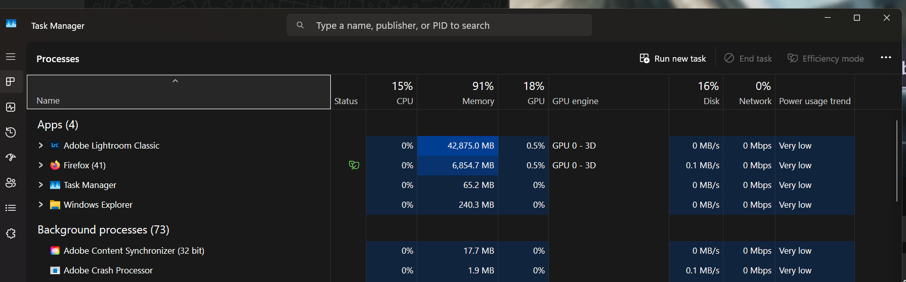The image size is (906, 282).
Task: Click the 42,875.0 MB memory cell
Action: 457,146
